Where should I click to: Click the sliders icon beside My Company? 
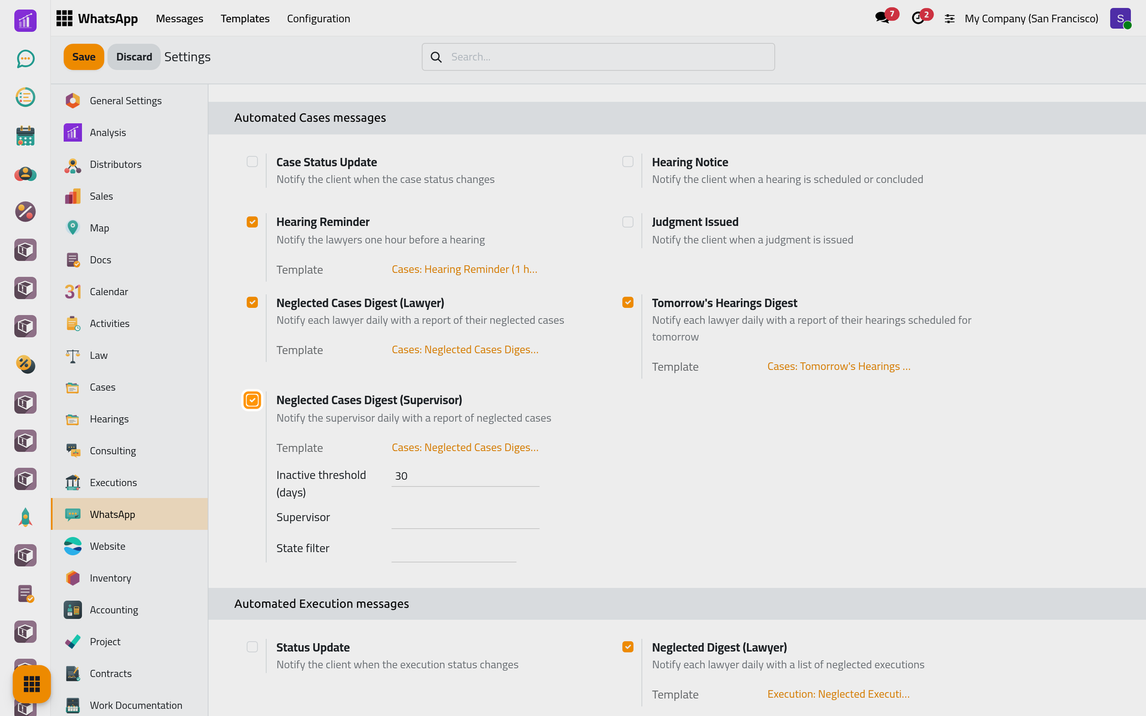pyautogui.click(x=950, y=18)
